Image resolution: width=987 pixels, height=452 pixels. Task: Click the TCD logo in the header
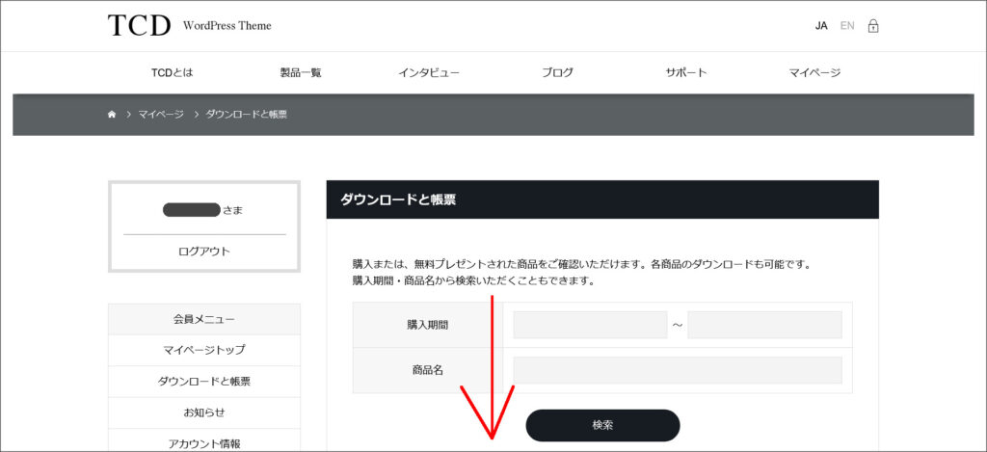pos(139,26)
